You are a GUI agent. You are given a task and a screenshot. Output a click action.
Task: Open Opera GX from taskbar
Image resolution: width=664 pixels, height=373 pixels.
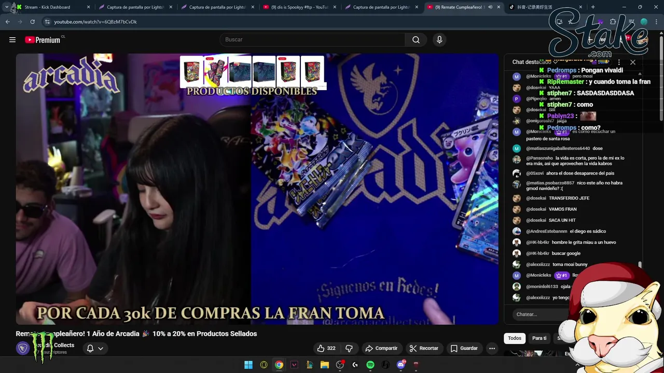coord(264,365)
